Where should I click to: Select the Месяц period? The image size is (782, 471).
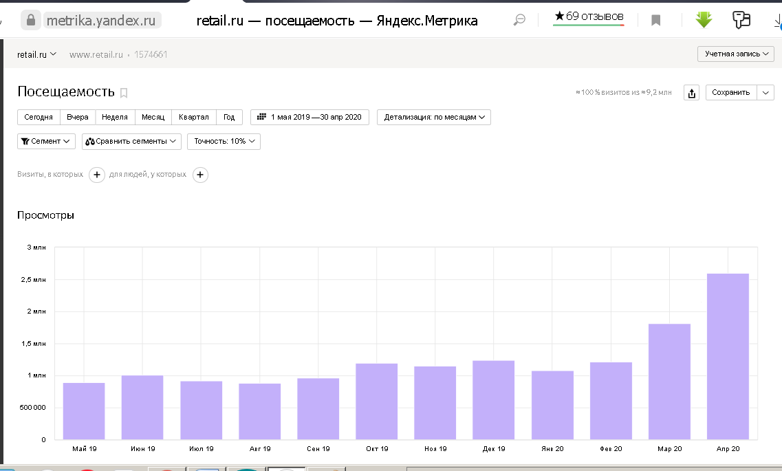(153, 117)
